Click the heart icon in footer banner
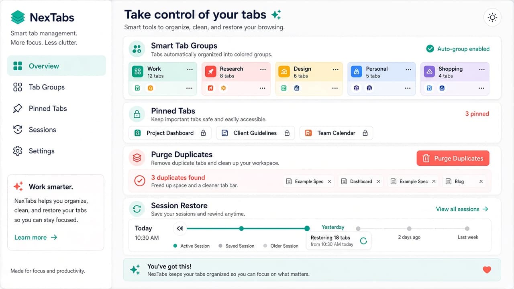This screenshot has height=289, width=514. [x=487, y=270]
